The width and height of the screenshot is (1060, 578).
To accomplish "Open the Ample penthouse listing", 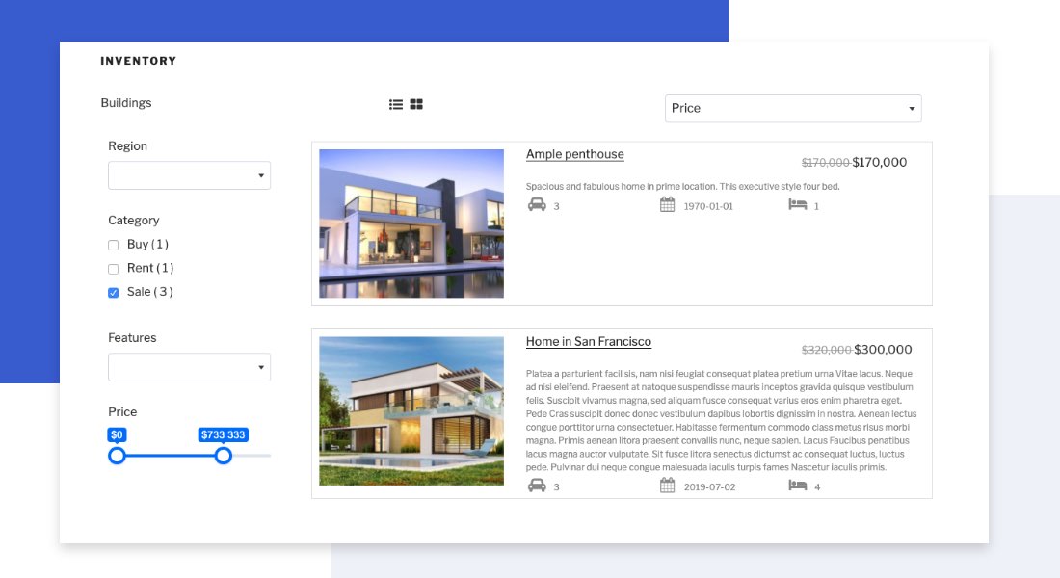I will point(574,154).
